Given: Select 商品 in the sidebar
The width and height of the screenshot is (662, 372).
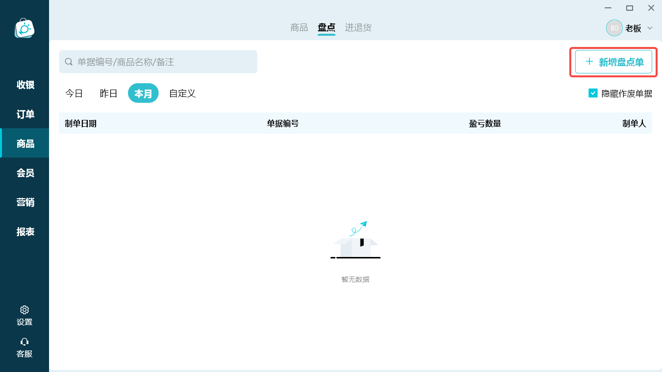Looking at the screenshot, I should coord(25,143).
